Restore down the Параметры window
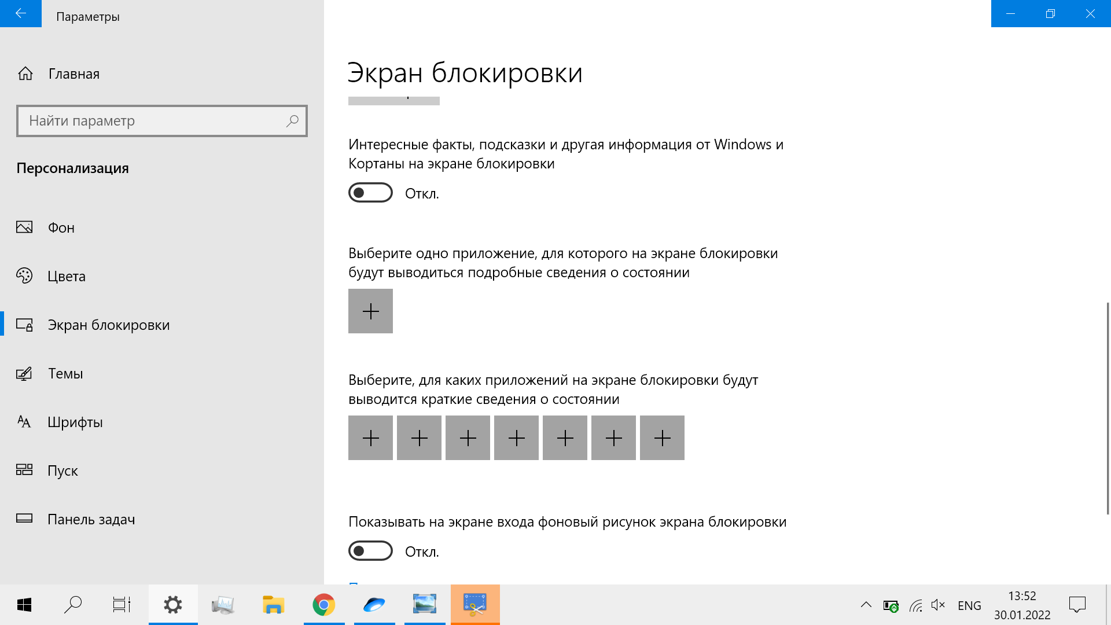The width and height of the screenshot is (1111, 625). click(x=1051, y=13)
